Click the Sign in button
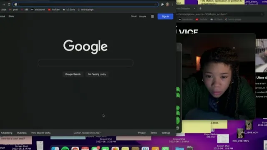267x150 pixels. [x=165, y=17]
